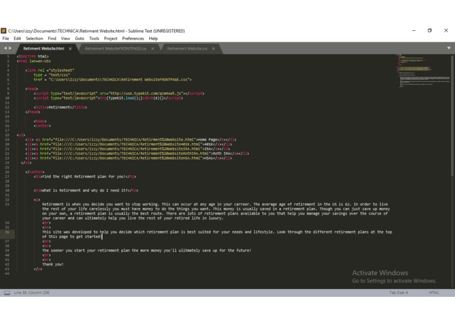The width and height of the screenshot is (455, 323).
Task: Click the Roth IRA link code line
Action: click(137, 154)
